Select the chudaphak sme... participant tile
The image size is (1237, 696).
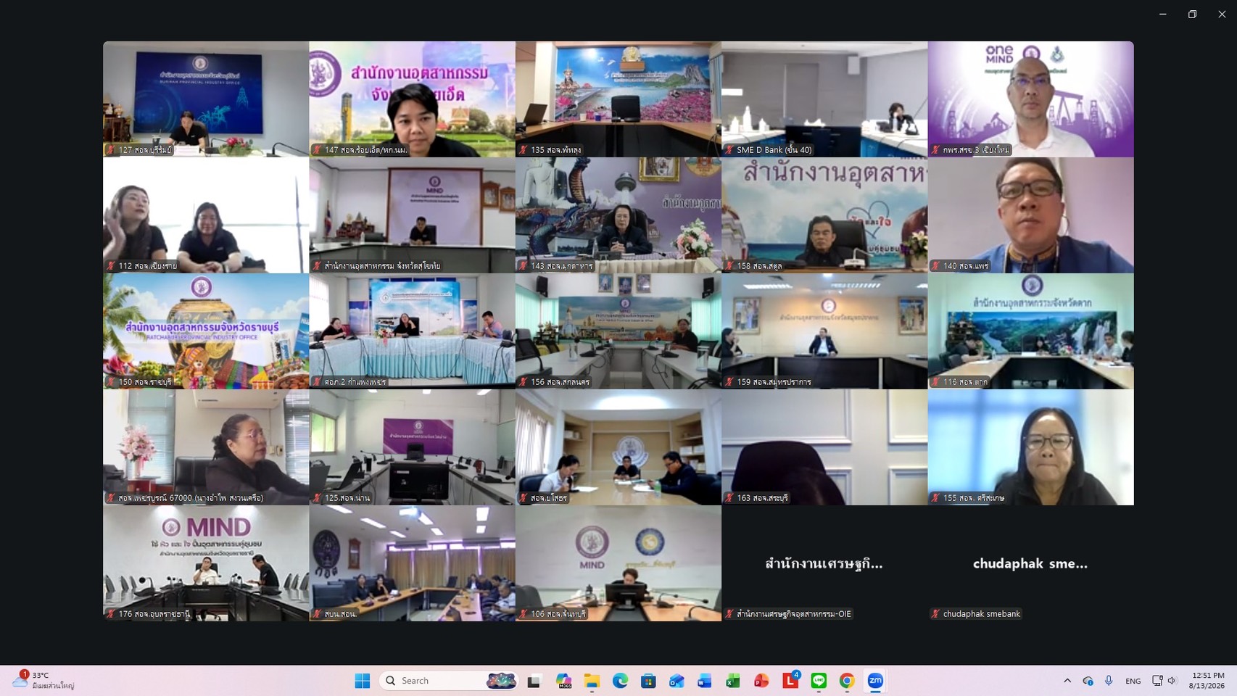point(1030,563)
